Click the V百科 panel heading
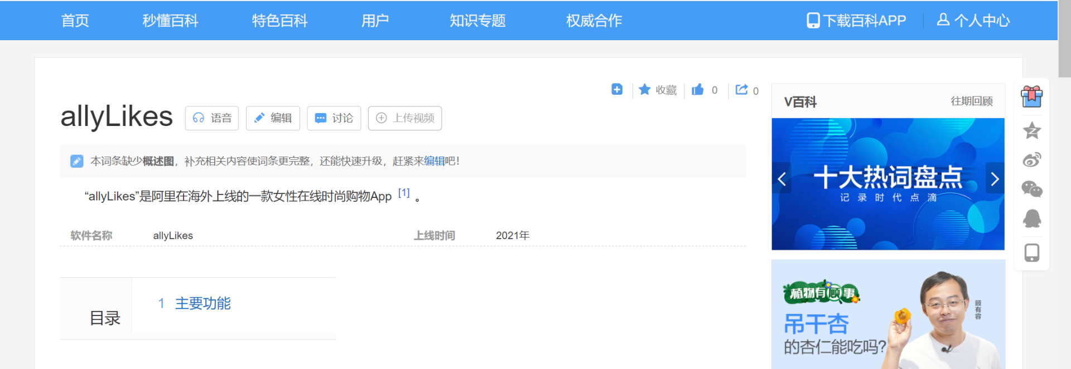The width and height of the screenshot is (1071, 369). point(800,102)
